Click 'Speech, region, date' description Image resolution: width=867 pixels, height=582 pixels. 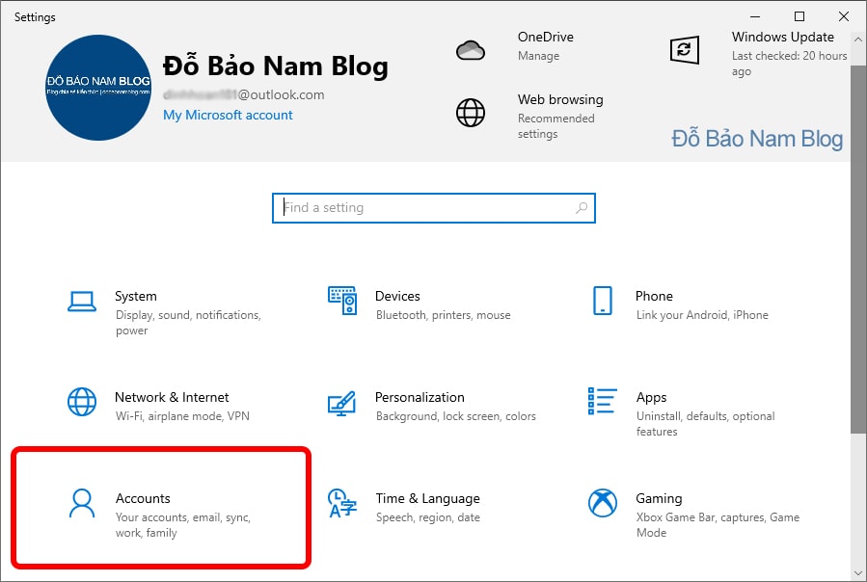(428, 517)
